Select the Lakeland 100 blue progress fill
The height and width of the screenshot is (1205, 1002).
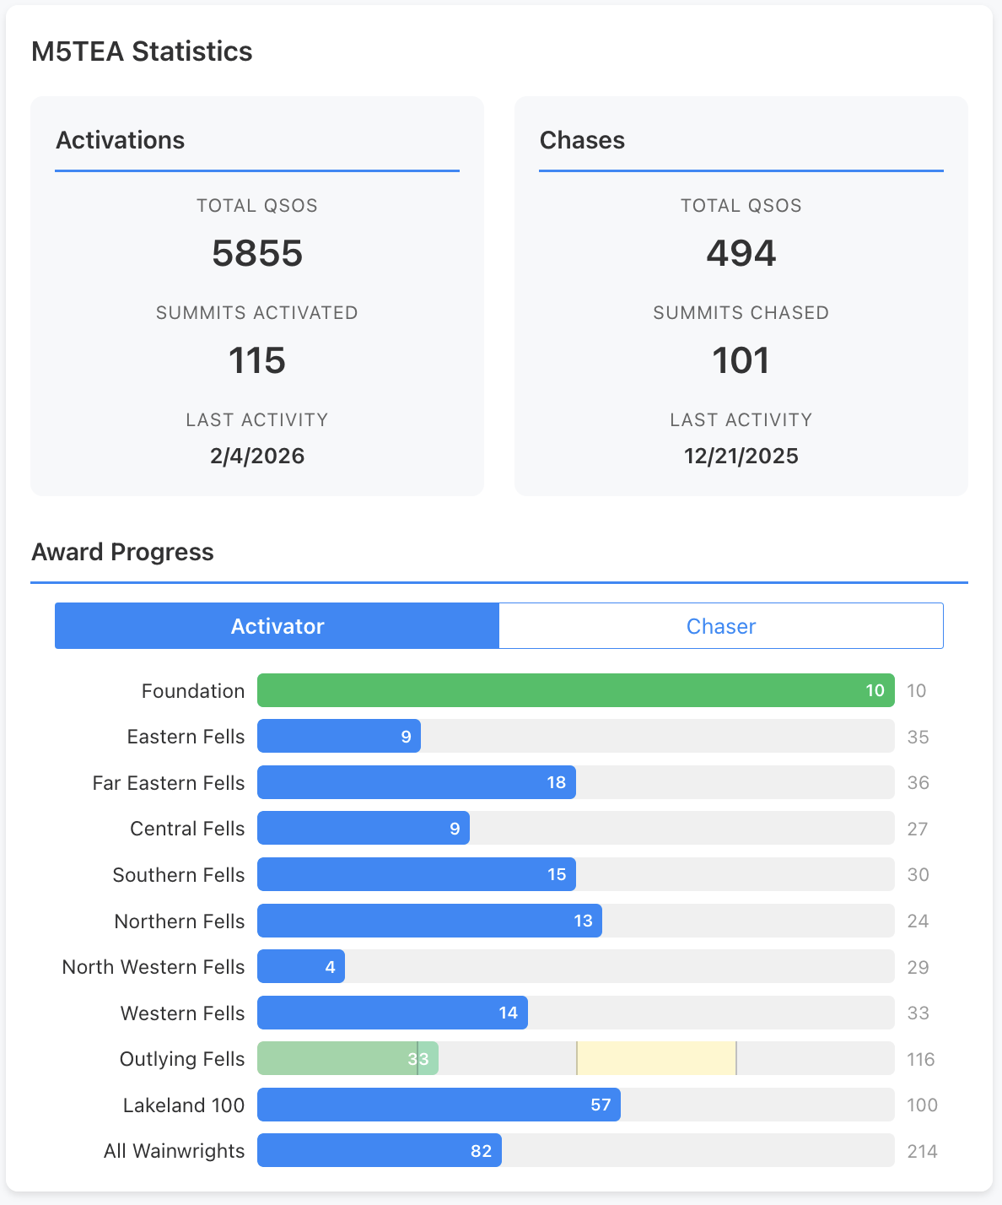[x=439, y=1105]
